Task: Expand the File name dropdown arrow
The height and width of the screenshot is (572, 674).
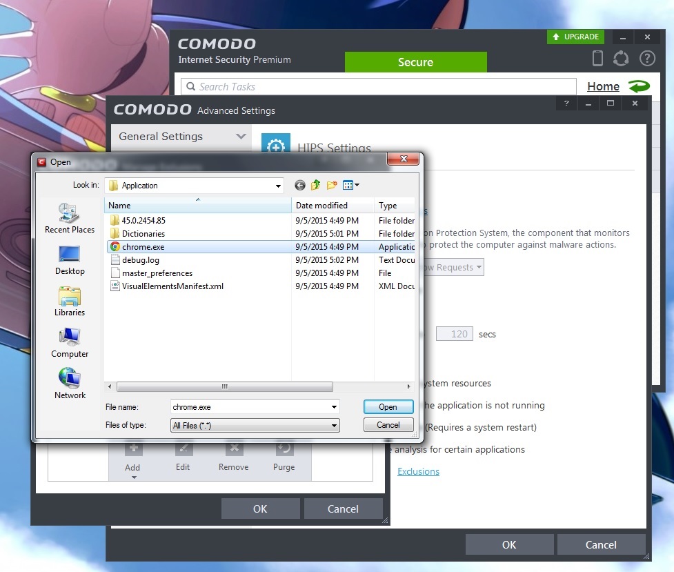Action: pyautogui.click(x=334, y=407)
